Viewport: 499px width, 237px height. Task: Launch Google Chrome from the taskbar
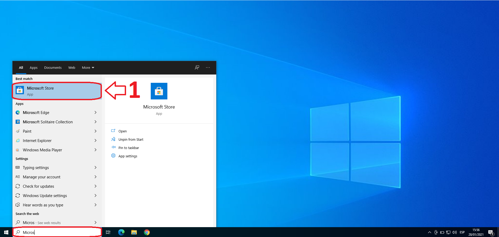tap(147, 232)
